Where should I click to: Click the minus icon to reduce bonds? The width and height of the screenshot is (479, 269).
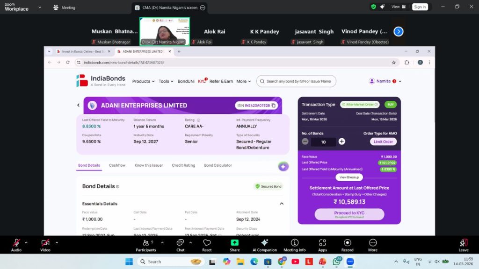click(305, 142)
